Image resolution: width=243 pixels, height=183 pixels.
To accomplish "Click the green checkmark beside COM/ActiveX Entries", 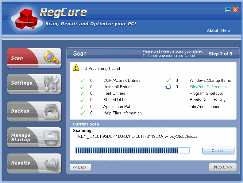I will 83,81.
